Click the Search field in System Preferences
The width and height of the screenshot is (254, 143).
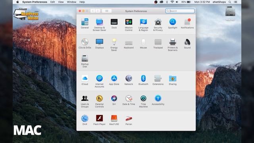(180, 11)
